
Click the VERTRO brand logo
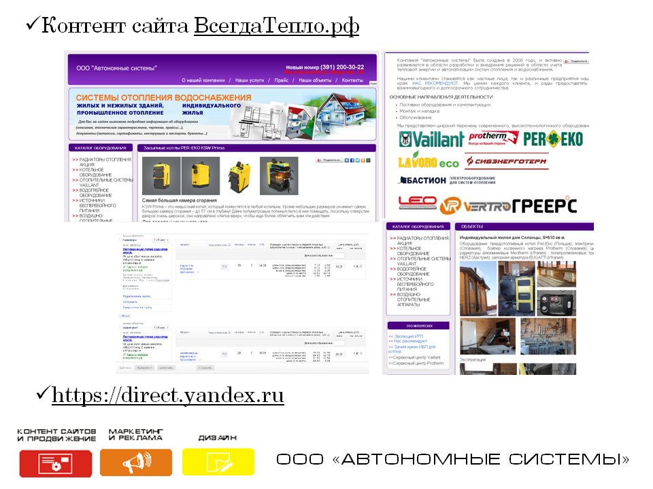475,206
